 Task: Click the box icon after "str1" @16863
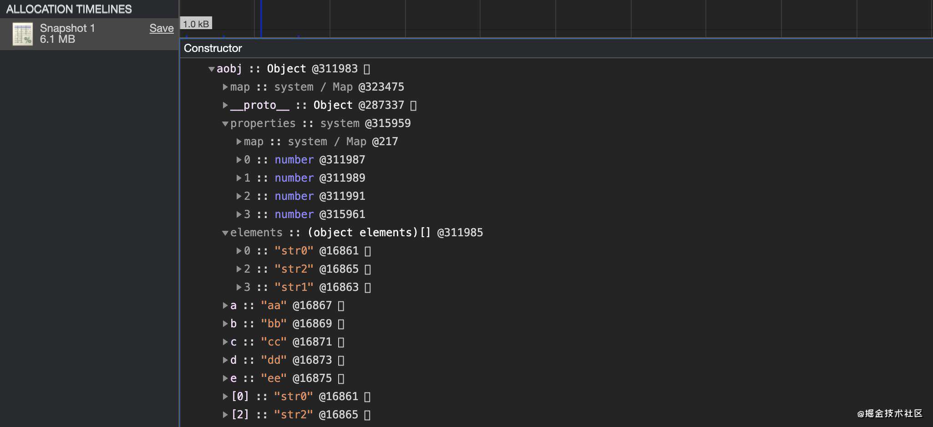(x=368, y=288)
